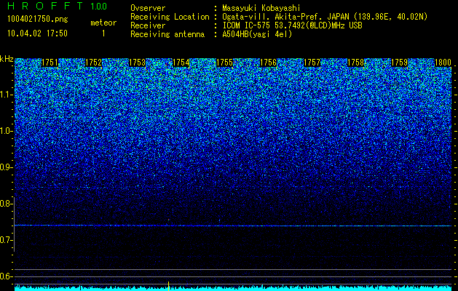Image resolution: width=458 pixels, height=291 pixels.
Task: Click the Ovserver label
Action: point(148,8)
